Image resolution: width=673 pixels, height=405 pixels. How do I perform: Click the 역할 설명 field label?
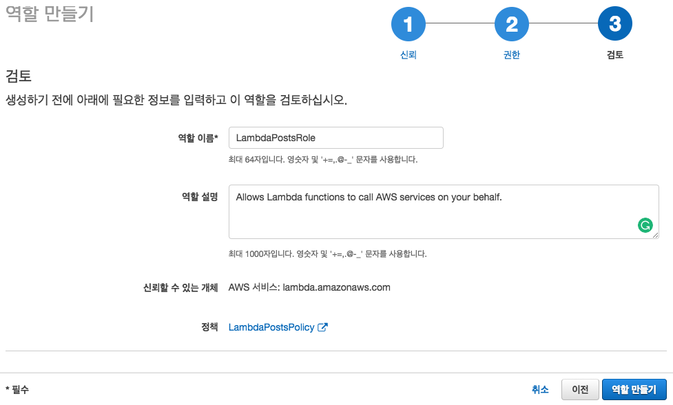[x=200, y=197]
